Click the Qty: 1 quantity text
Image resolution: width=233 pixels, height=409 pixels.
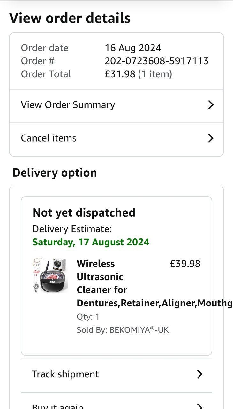tap(88, 317)
